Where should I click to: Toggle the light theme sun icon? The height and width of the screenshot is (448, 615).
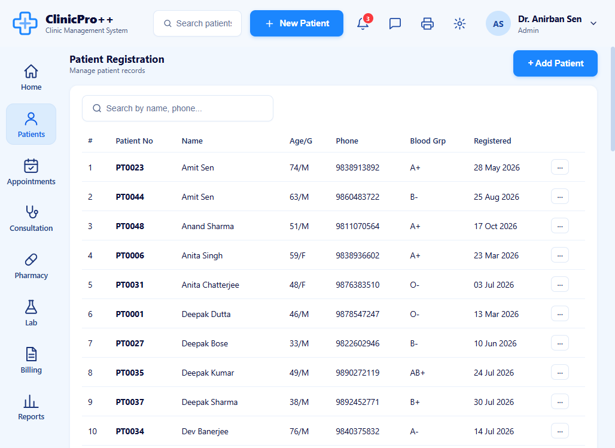tap(459, 23)
